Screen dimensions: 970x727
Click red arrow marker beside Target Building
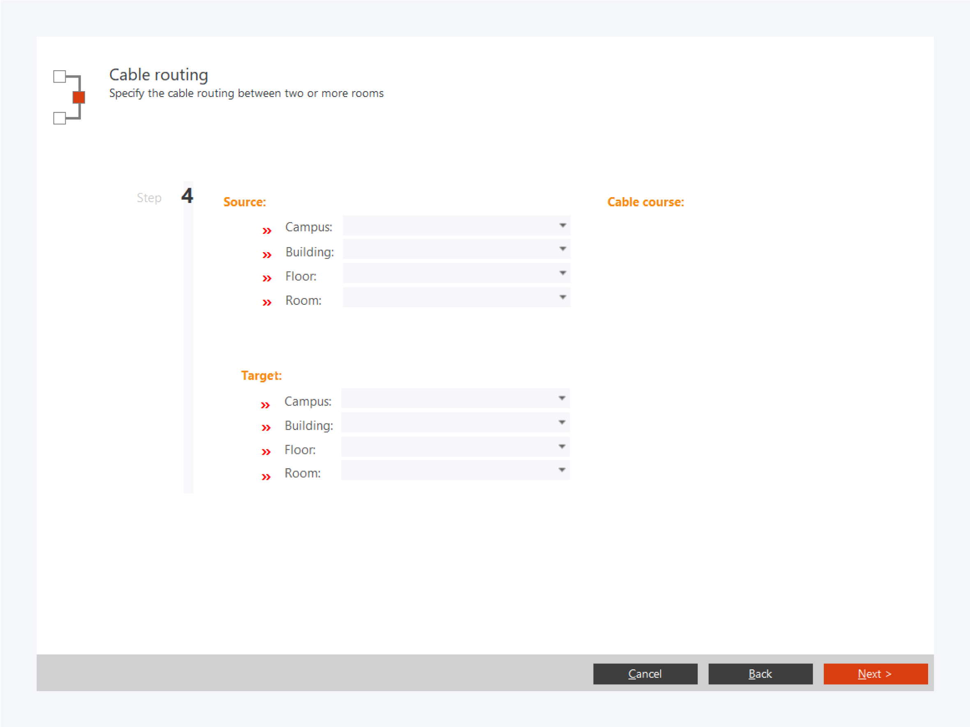(266, 428)
